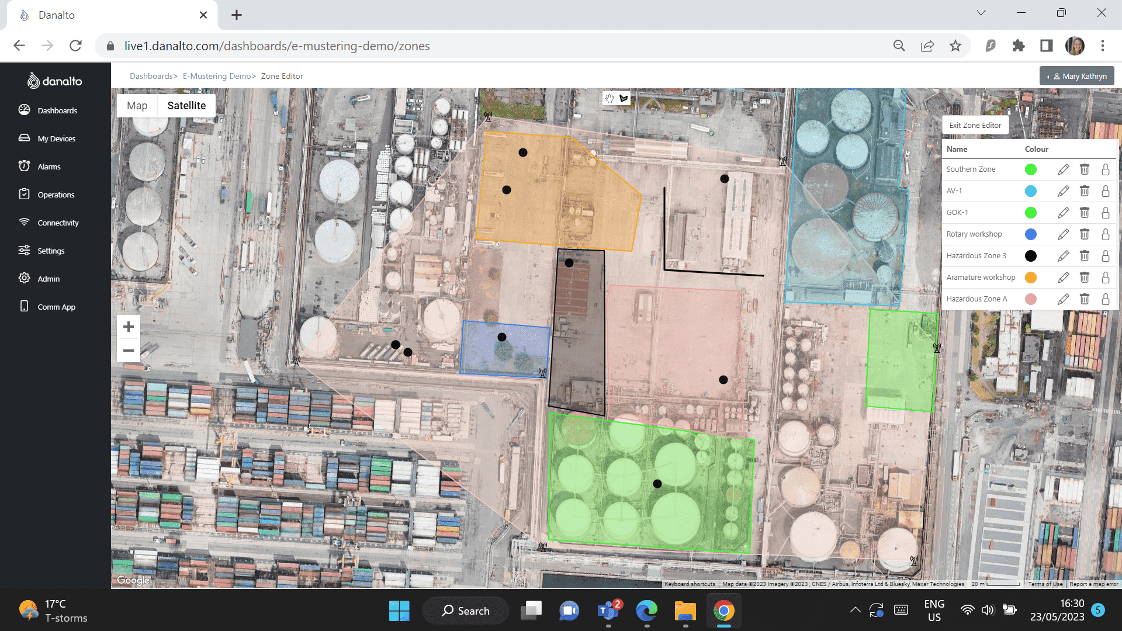Image resolution: width=1122 pixels, height=631 pixels.
Task: Exit the Zone Editor
Action: point(975,125)
